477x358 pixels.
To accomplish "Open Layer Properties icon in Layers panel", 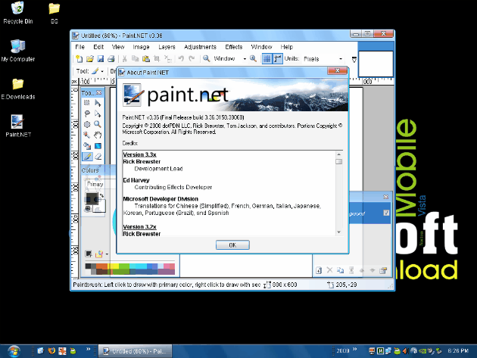I will click(383, 270).
